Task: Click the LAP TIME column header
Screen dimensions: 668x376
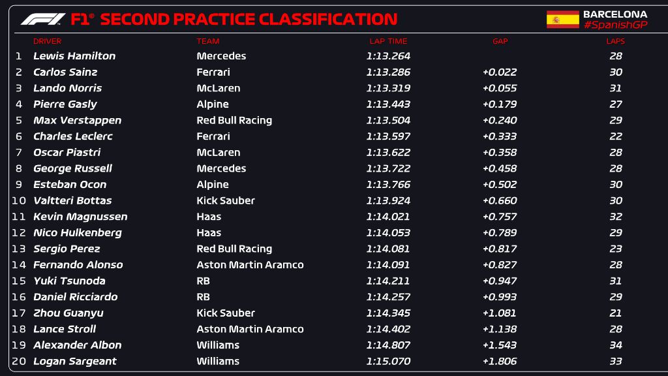Action: 388,41
